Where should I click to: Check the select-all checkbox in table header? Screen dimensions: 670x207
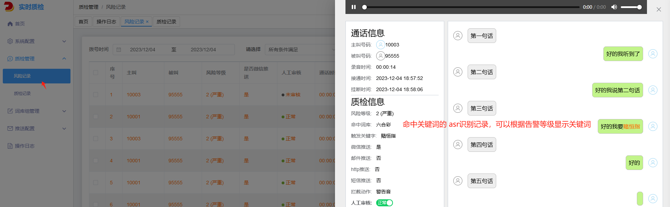pos(96,73)
